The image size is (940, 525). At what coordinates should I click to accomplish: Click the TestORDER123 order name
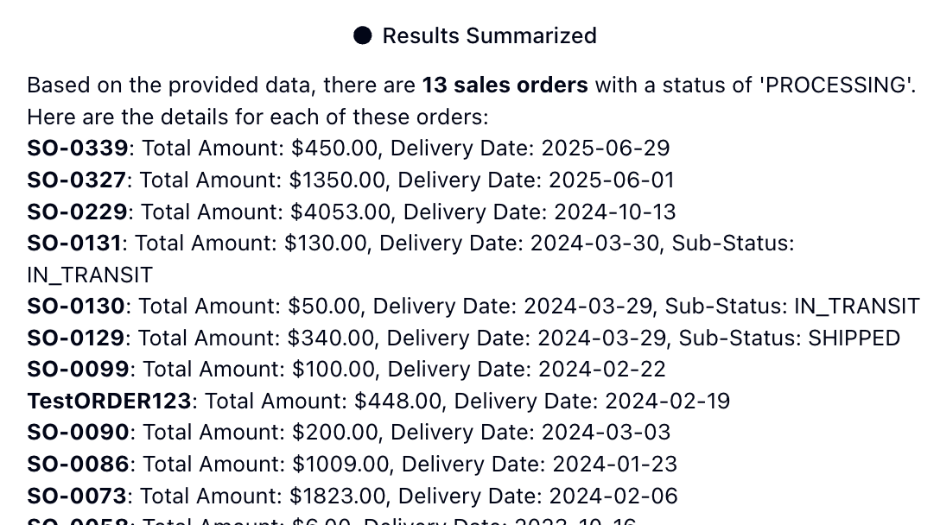coord(109,401)
